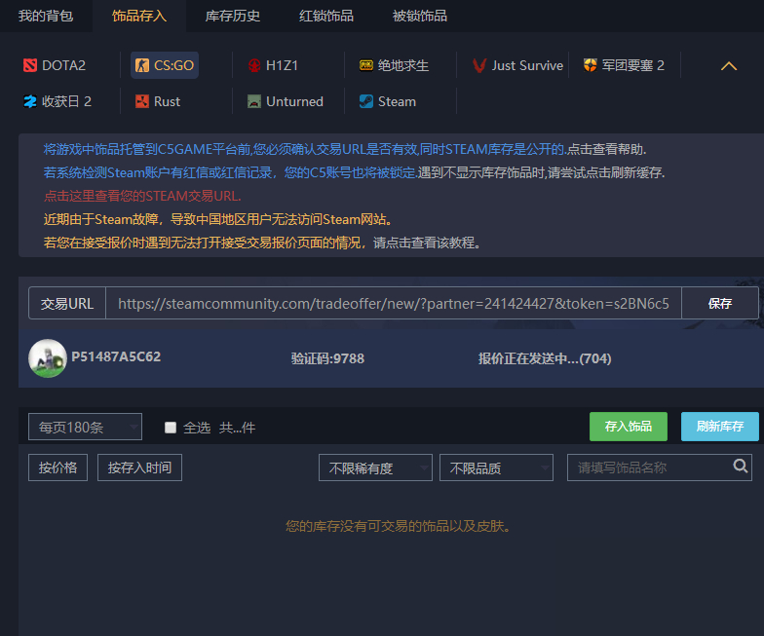Click the 近期由于Steam故障 notice line
The height and width of the screenshot is (636, 764).
tap(217, 219)
